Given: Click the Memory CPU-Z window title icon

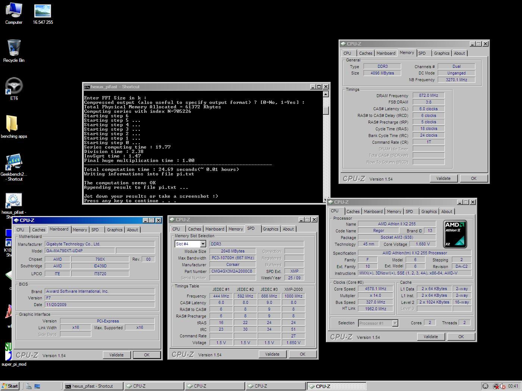Looking at the screenshot, I should click(343, 44).
